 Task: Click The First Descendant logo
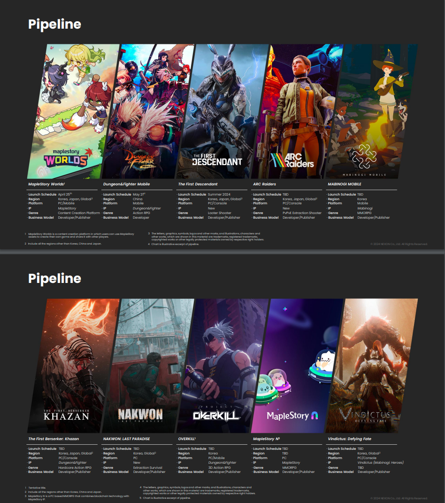coord(217,159)
